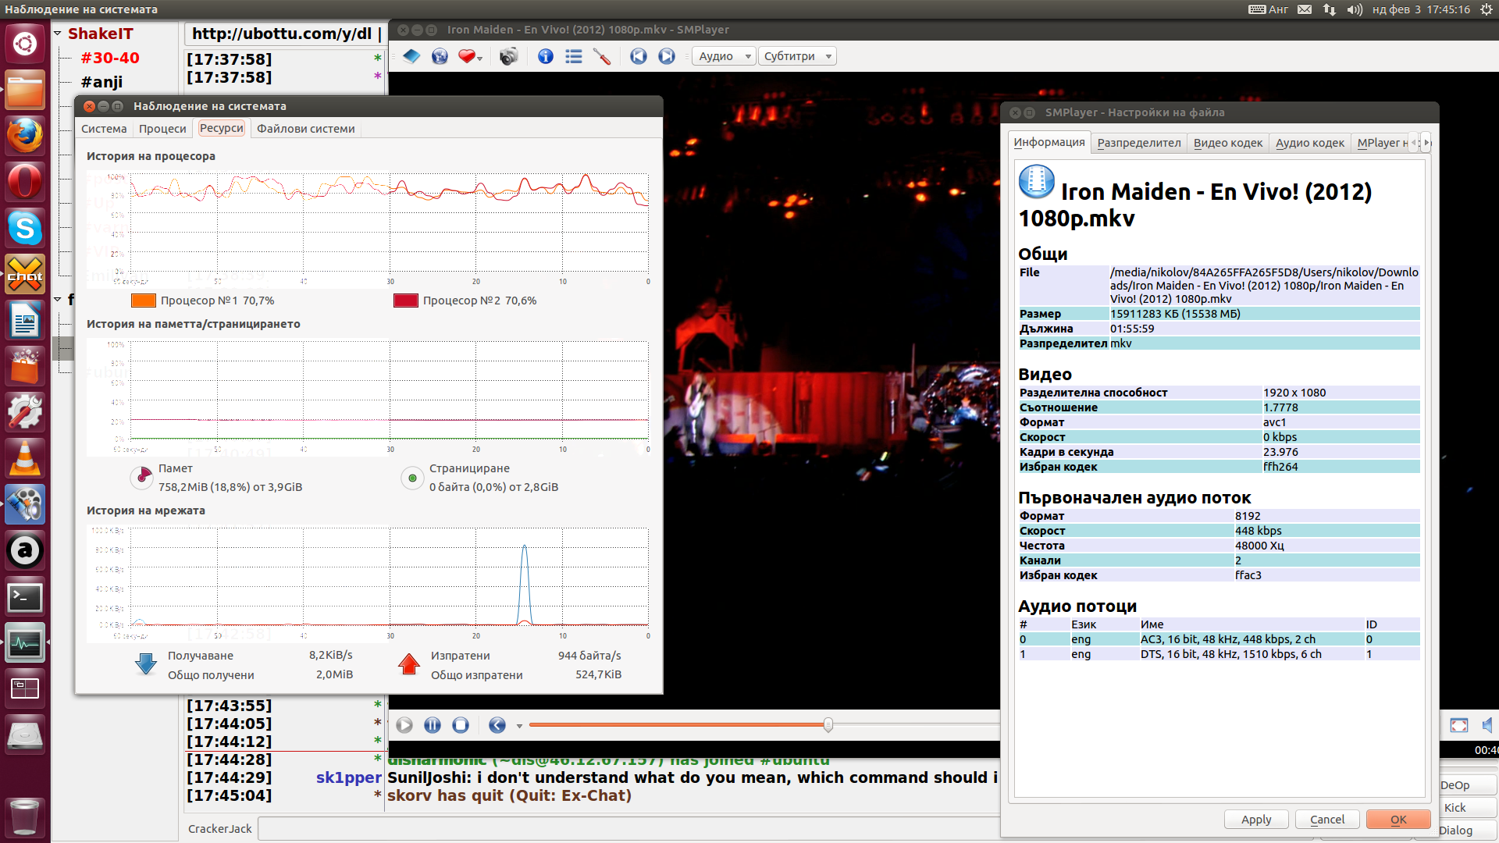Collapse the ShakeIT server tree
Screen dimensions: 1499x843
[x=58, y=34]
